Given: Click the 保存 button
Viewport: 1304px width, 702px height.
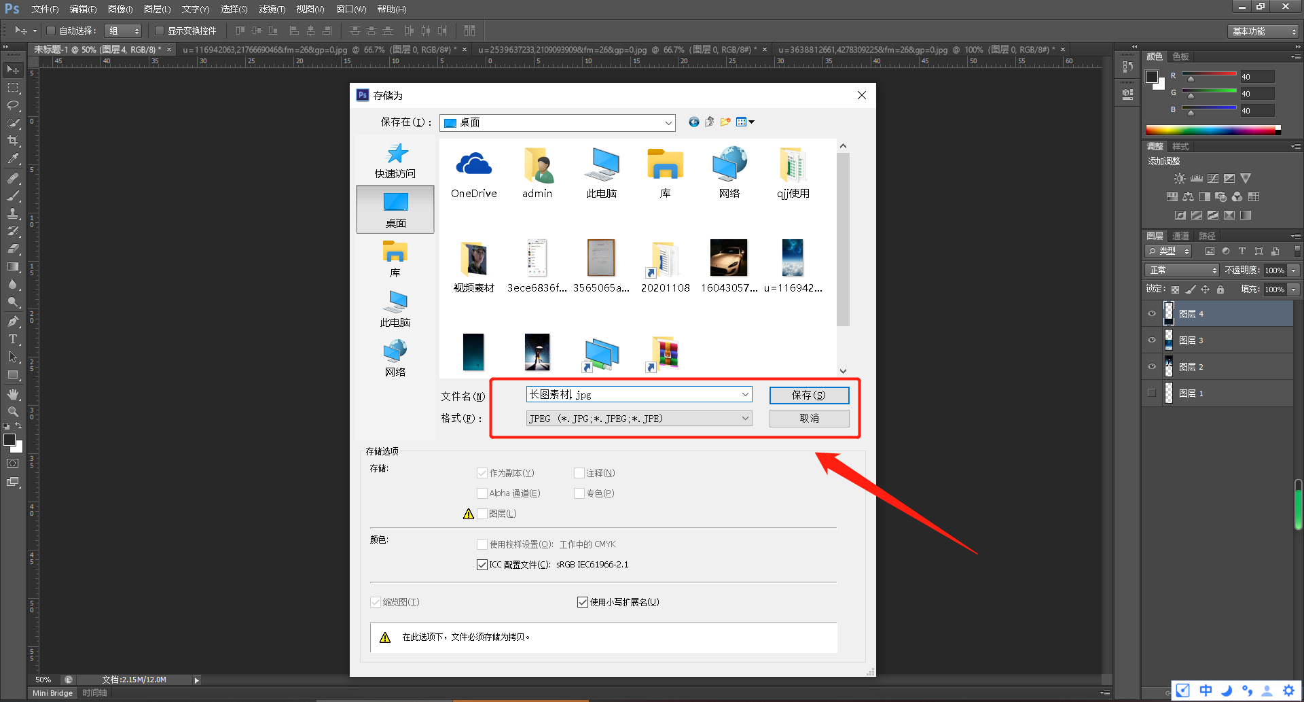Looking at the screenshot, I should pyautogui.click(x=809, y=395).
